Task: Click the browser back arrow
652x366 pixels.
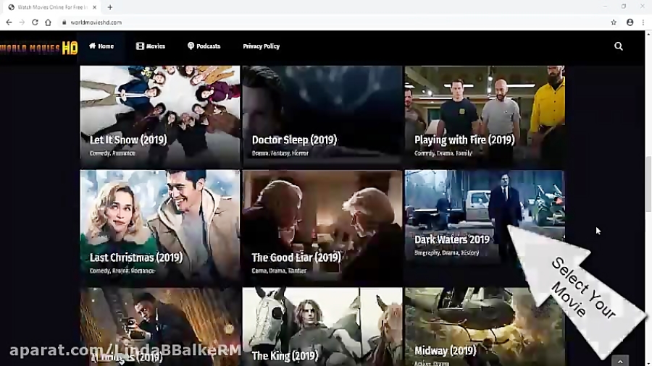Action: pos(9,22)
